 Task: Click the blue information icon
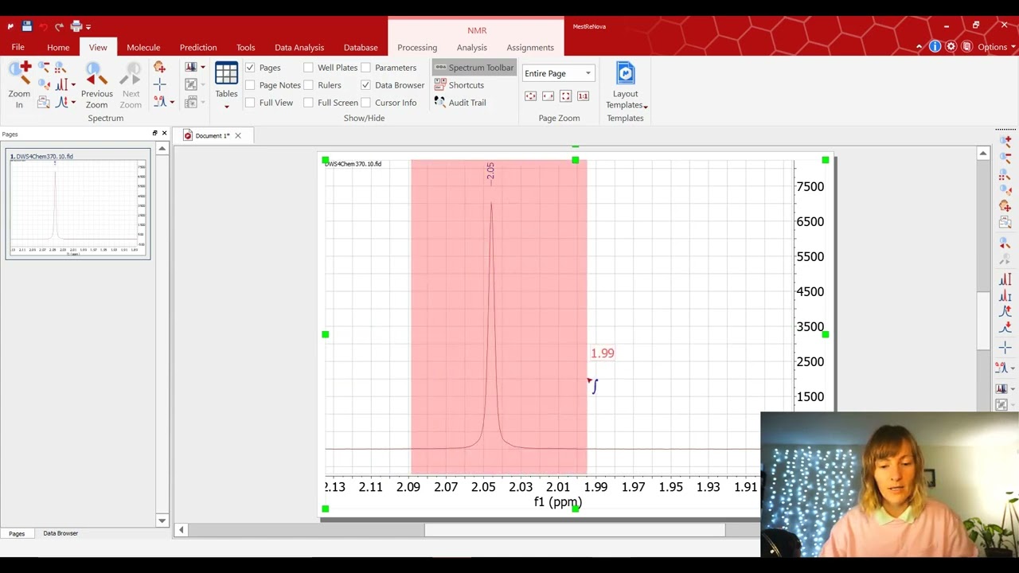[935, 47]
